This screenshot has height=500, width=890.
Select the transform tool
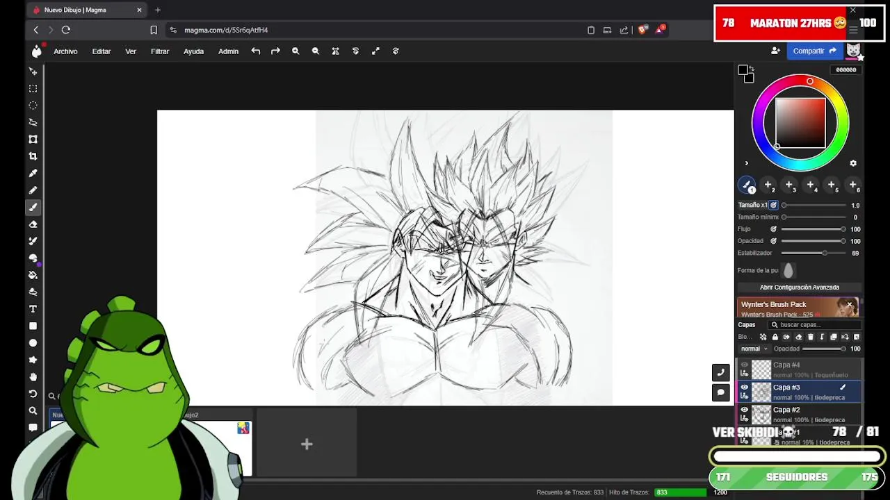33,140
